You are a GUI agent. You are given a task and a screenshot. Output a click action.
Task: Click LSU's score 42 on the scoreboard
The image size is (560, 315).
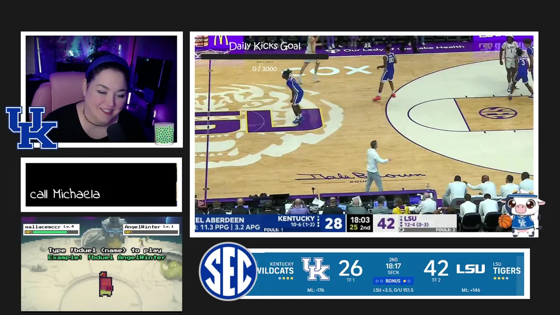point(436,268)
